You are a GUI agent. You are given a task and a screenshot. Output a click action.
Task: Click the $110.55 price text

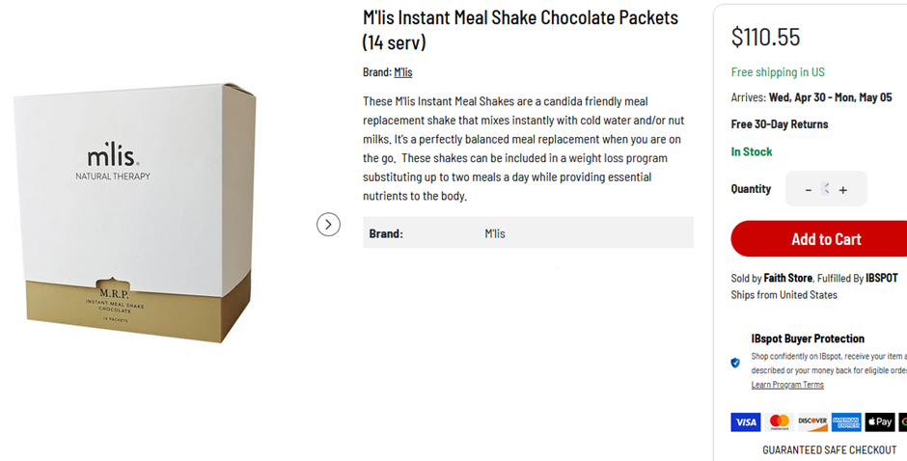[x=766, y=38]
